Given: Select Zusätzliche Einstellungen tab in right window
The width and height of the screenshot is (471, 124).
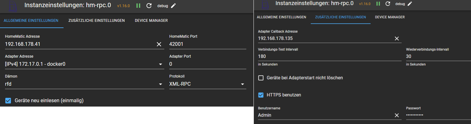Looking at the screenshot, I should coord(340,17).
